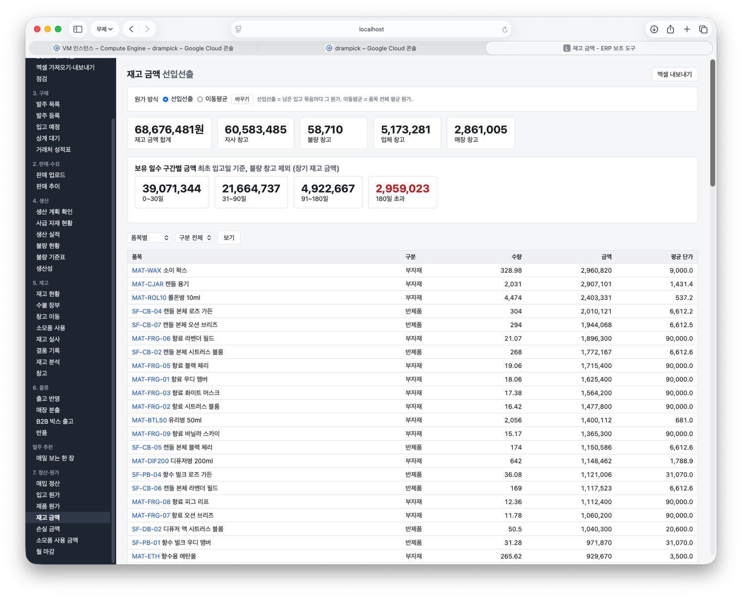Open the 품목별 dropdown

149,238
